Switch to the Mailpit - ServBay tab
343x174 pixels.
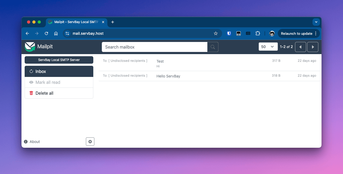(74, 22)
